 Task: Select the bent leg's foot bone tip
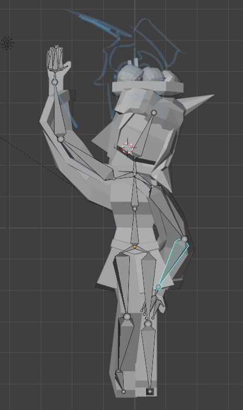click(124, 392)
